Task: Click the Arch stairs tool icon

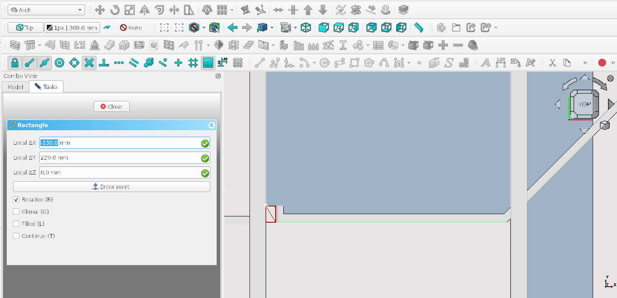Action: (x=248, y=45)
